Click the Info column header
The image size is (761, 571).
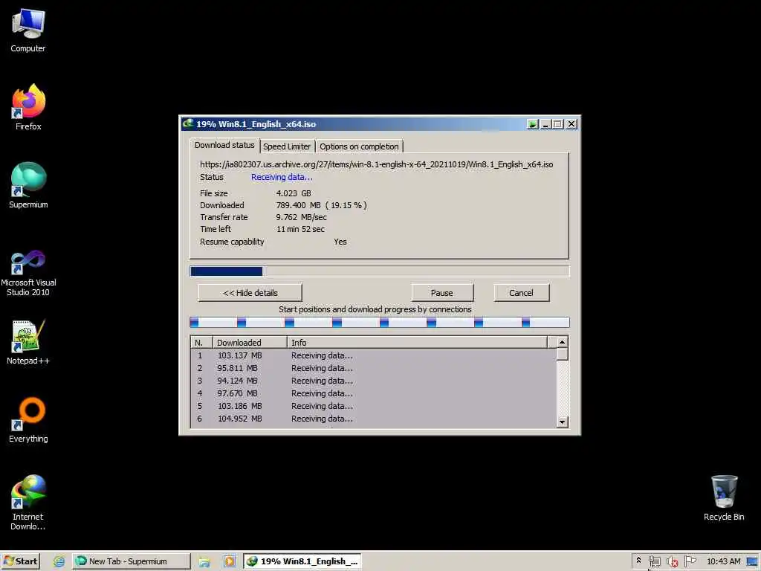pyautogui.click(x=417, y=343)
